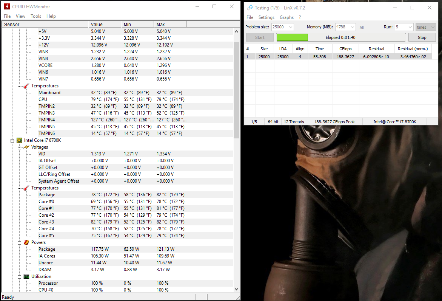The width and height of the screenshot is (442, 301).
Task: Click the Stop button in LinX
Action: (x=422, y=37)
